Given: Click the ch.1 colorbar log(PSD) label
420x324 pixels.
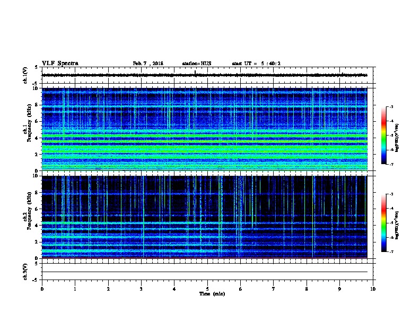Looking at the screenshot, I should tap(397, 138).
